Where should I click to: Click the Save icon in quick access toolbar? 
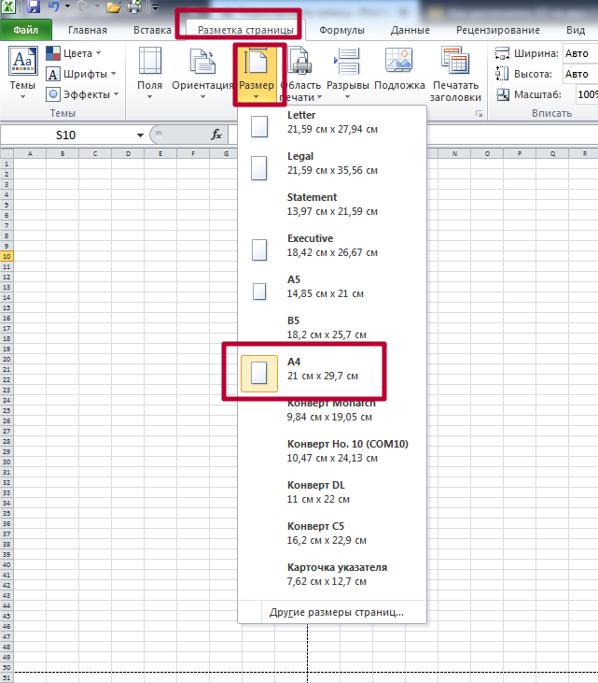(x=33, y=7)
